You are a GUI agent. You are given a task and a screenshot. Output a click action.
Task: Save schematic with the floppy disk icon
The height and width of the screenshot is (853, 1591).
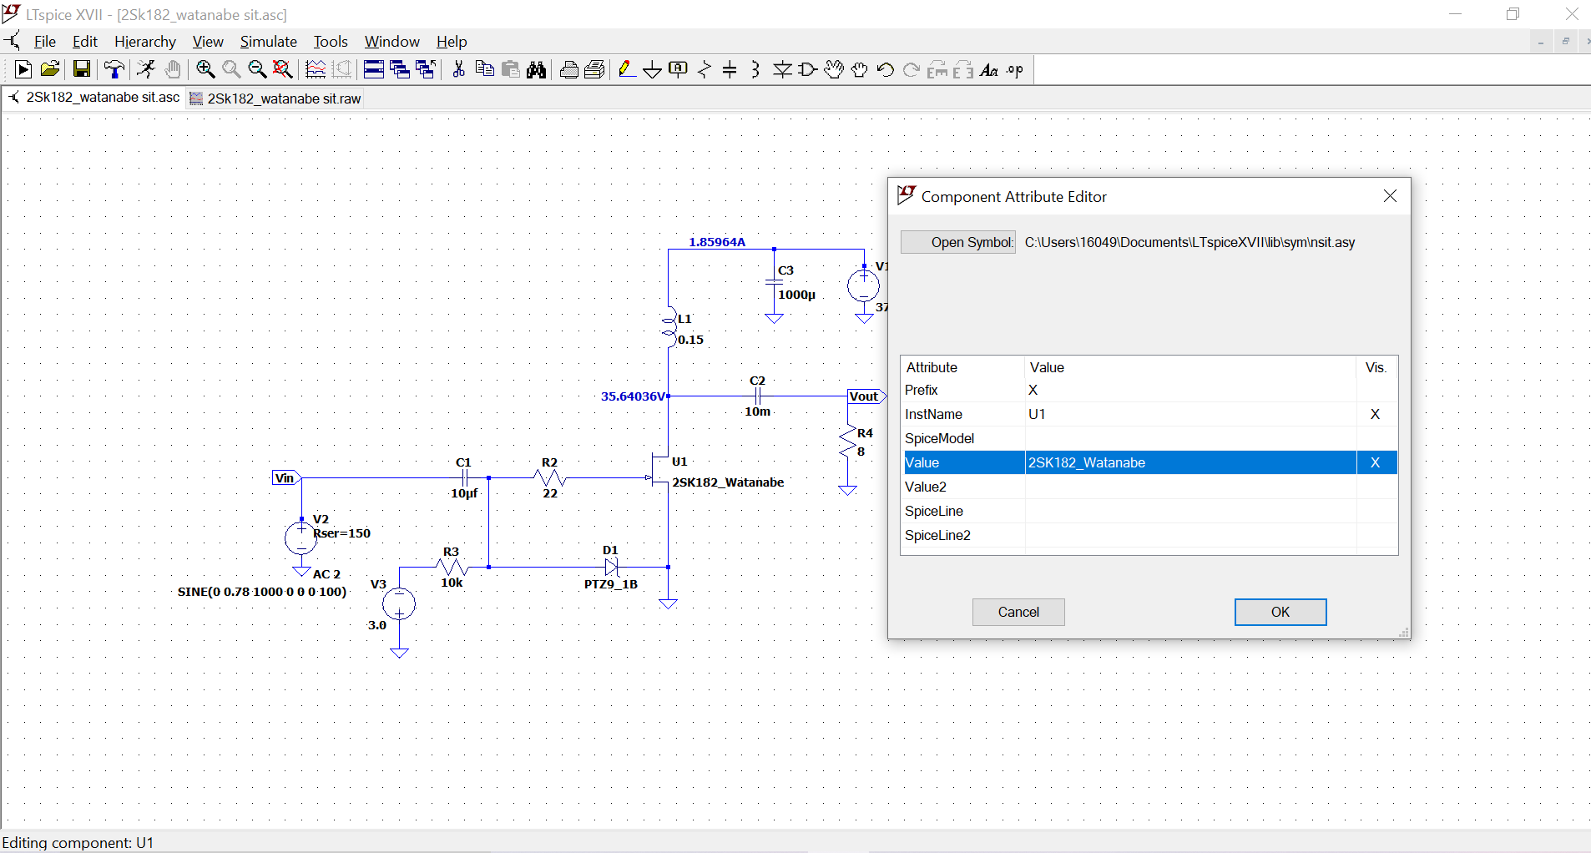(x=81, y=70)
